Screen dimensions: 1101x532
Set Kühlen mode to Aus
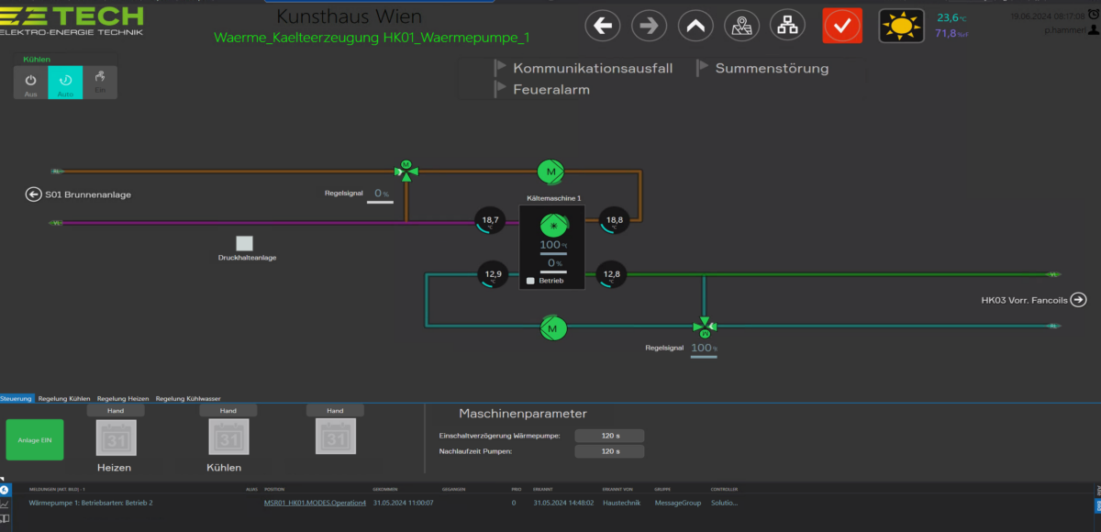[x=30, y=83]
